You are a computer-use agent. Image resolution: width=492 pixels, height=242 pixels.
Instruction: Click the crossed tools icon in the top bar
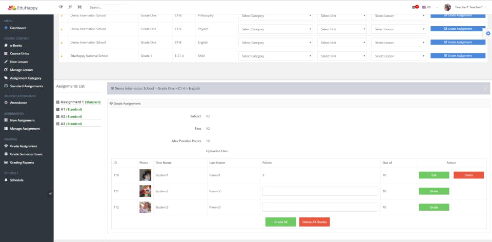click(70, 7)
